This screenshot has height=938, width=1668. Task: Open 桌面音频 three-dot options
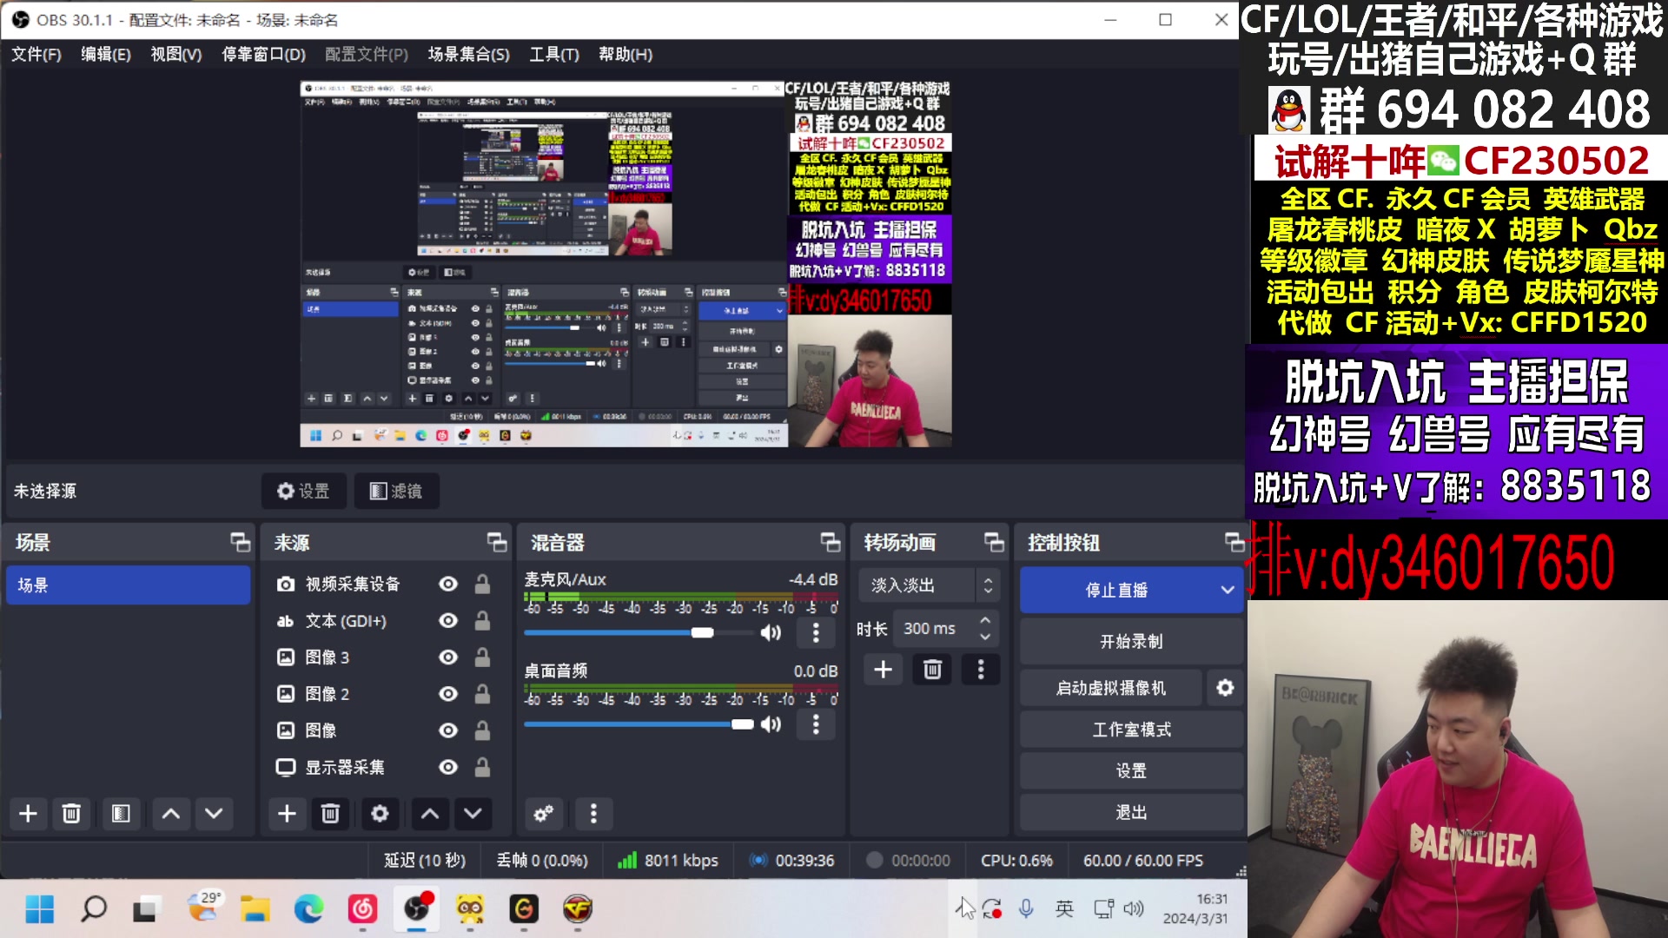(x=816, y=724)
